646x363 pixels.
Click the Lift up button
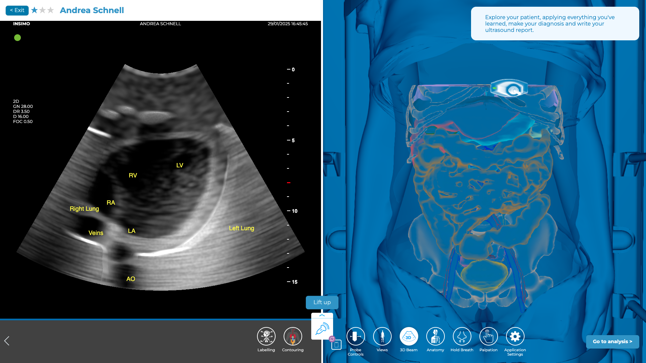322,302
